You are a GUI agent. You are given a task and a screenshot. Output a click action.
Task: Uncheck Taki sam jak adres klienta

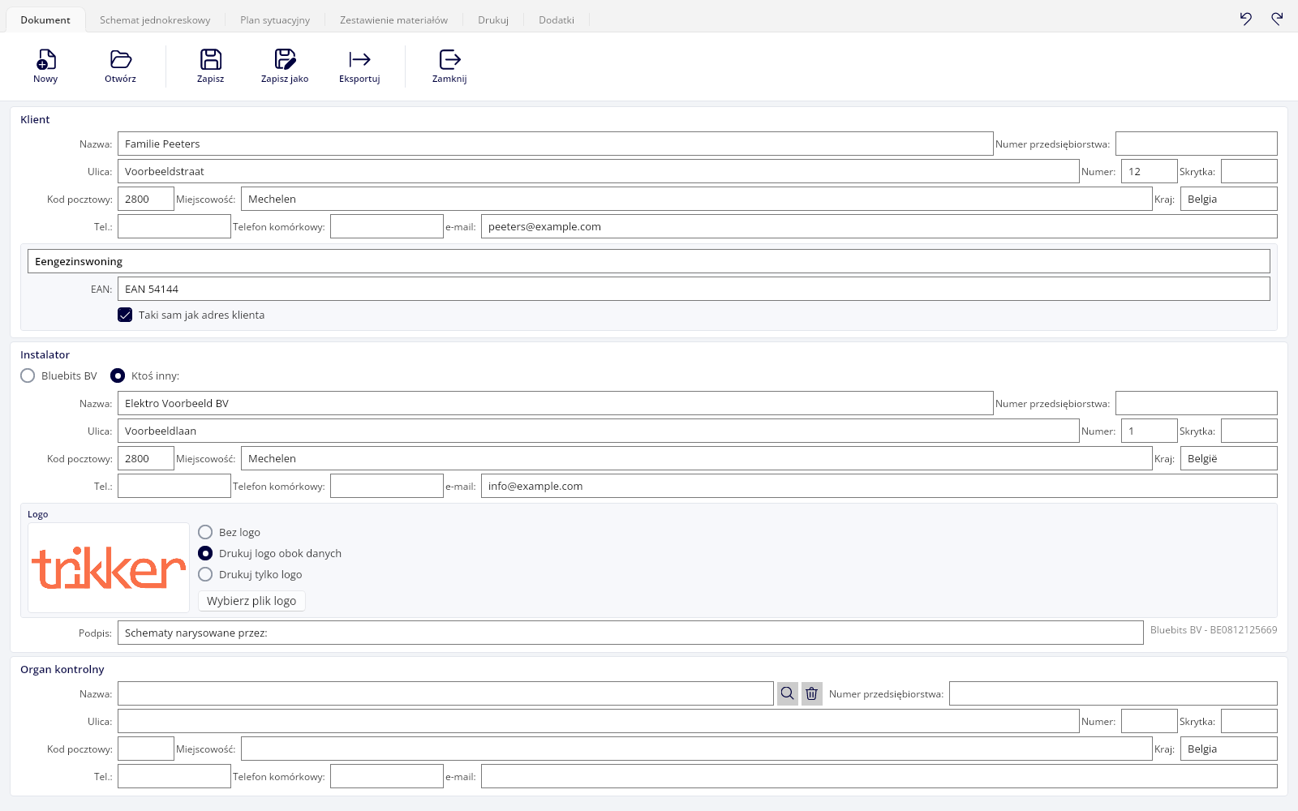point(125,315)
